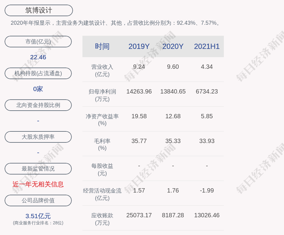
Task: Select the 市值(亿元) label pill
Action: pos(38,42)
